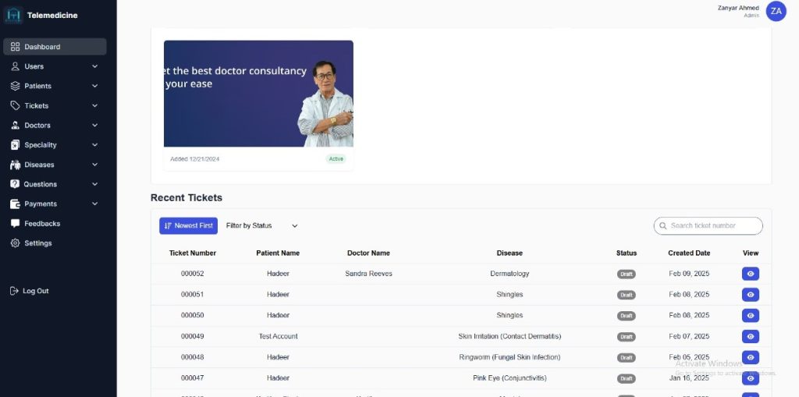Click the Users icon in sidebar

15,66
